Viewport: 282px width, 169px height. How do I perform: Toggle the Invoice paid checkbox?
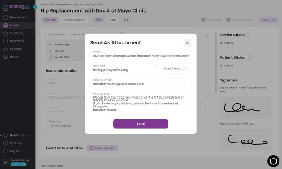pos(203,20)
